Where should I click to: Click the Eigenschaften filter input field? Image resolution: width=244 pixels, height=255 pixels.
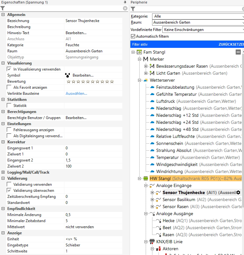coord(64,8)
